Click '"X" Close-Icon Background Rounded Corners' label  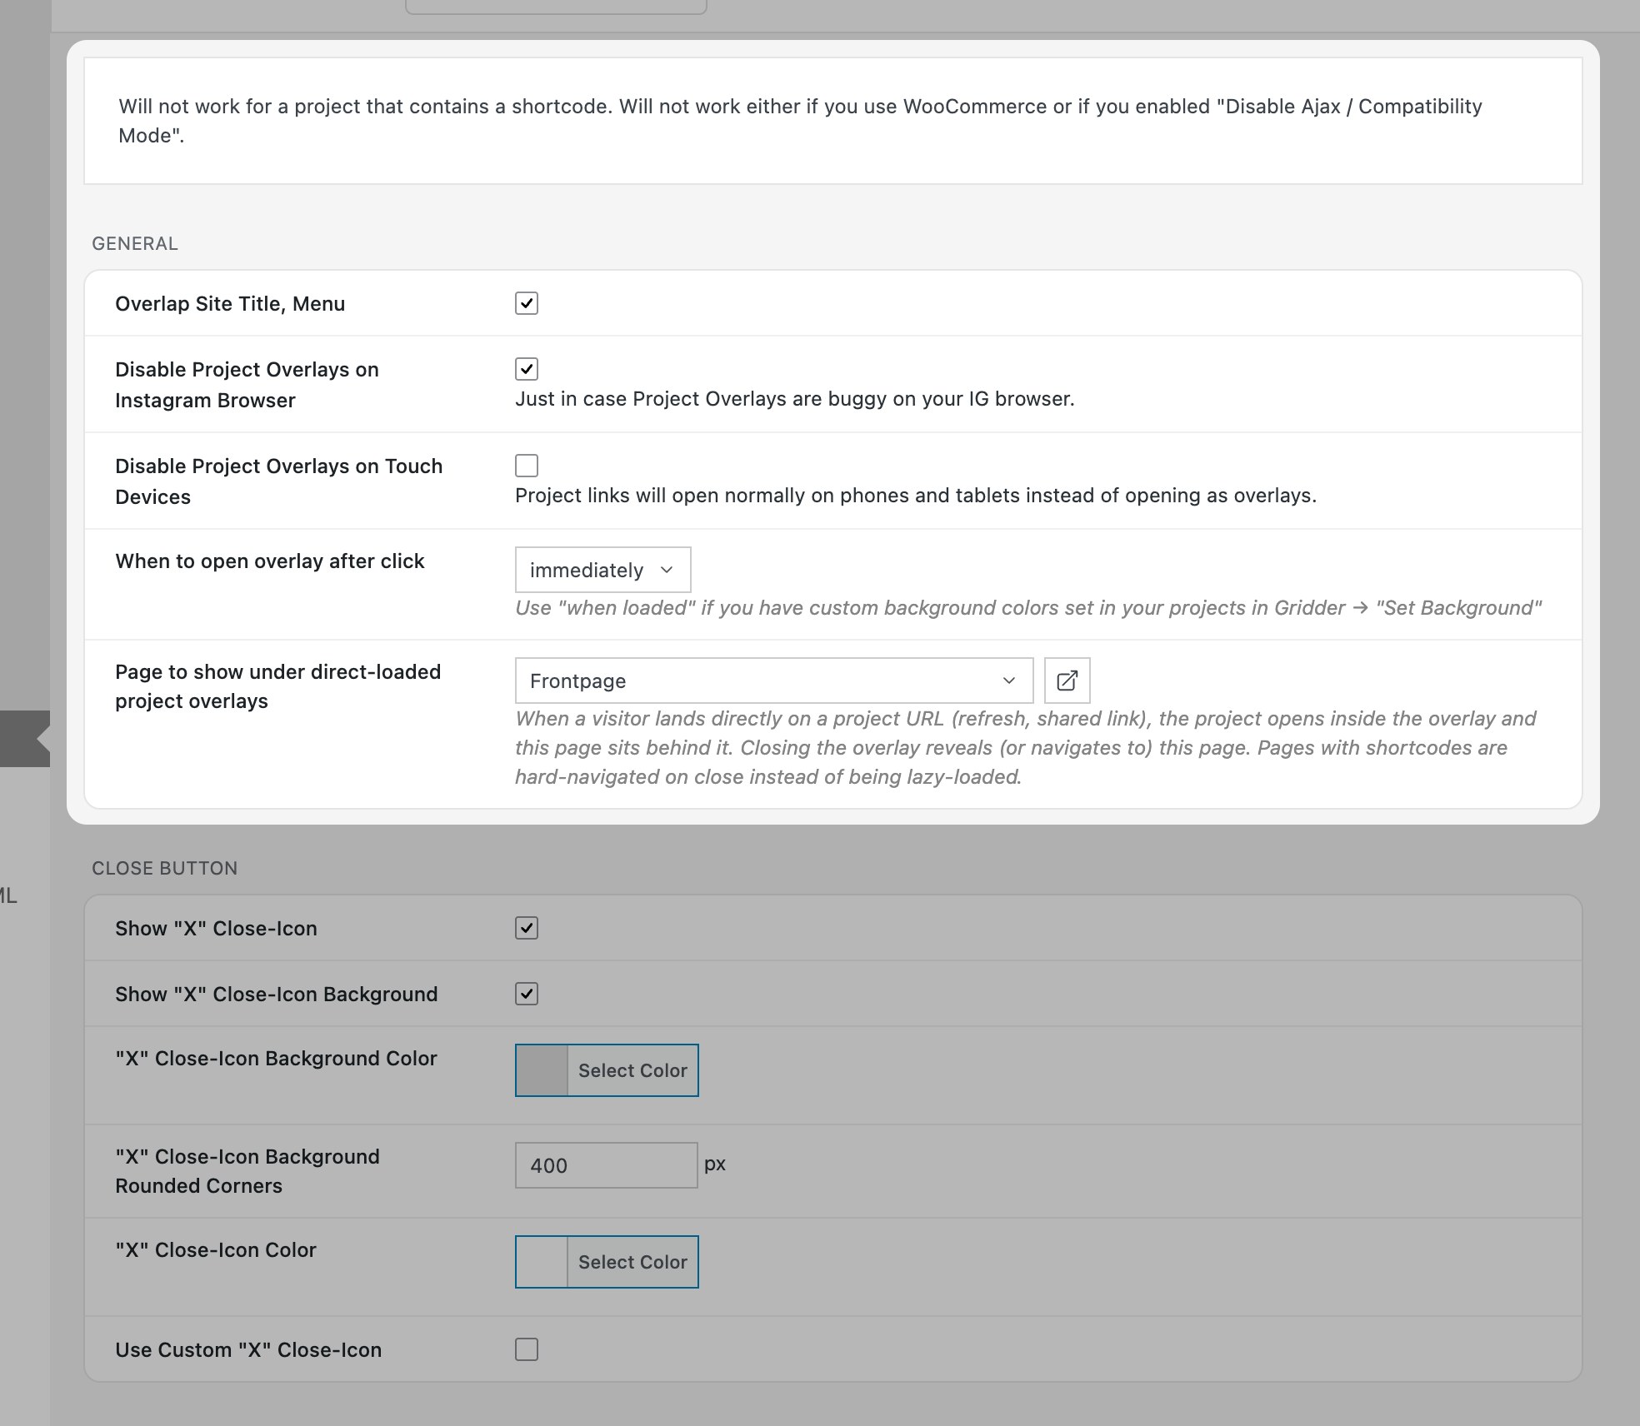247,1171
